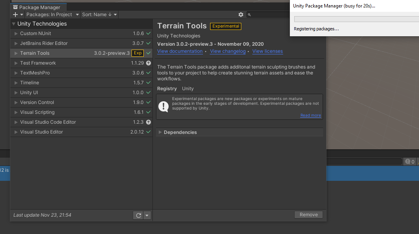
Task: Click the Timeline installed checkmark
Action: 148,83
